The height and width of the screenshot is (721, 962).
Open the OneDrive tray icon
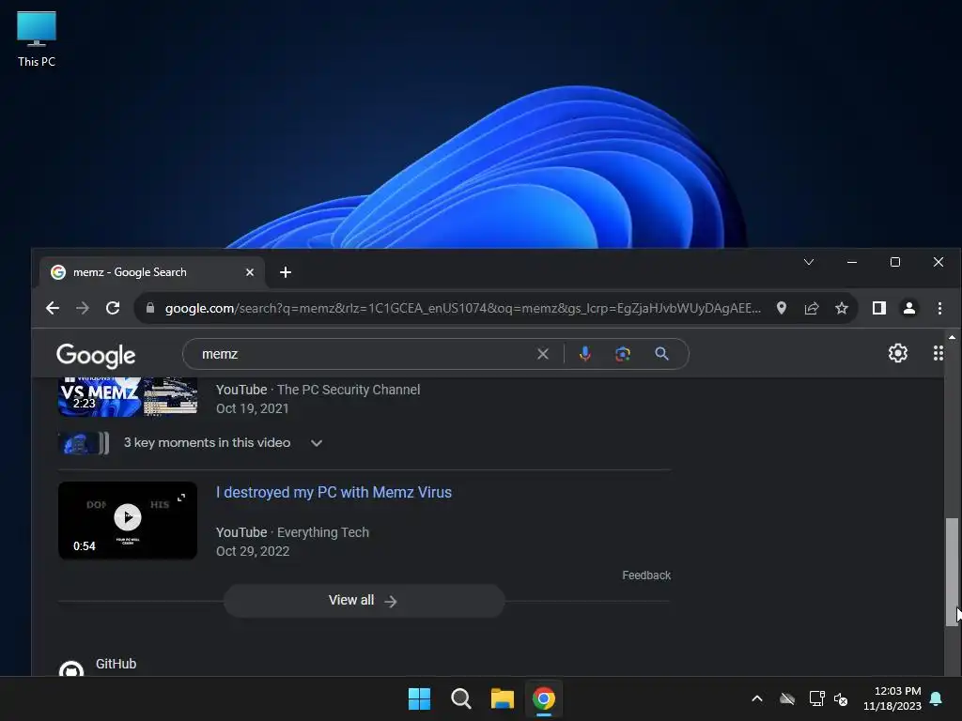787,698
